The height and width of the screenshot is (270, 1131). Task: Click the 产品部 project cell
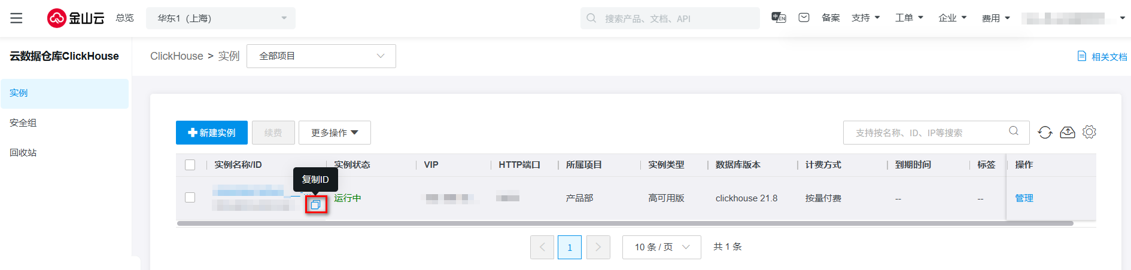pos(579,198)
